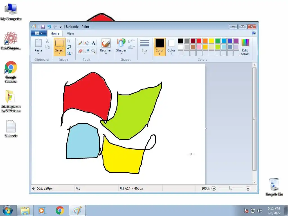Click the Undo arrow in quick access toolbar

coord(49,27)
